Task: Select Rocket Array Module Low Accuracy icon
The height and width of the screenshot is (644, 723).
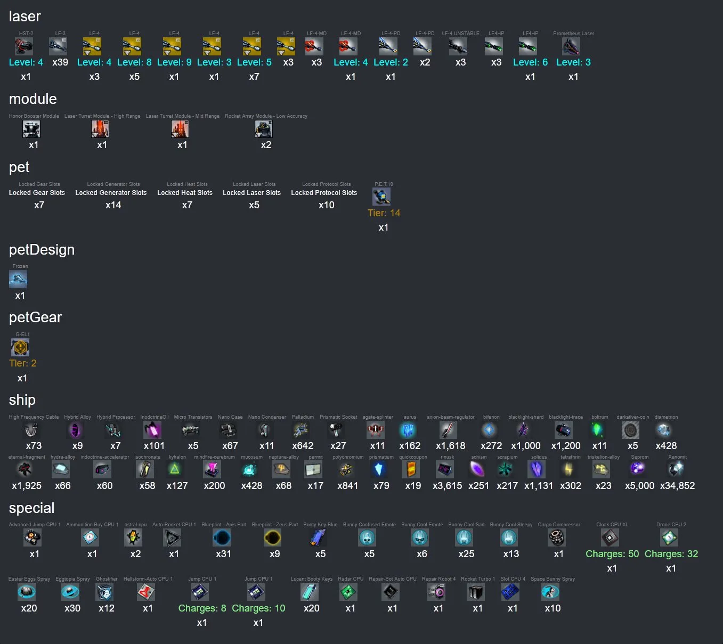Action: coord(264,129)
